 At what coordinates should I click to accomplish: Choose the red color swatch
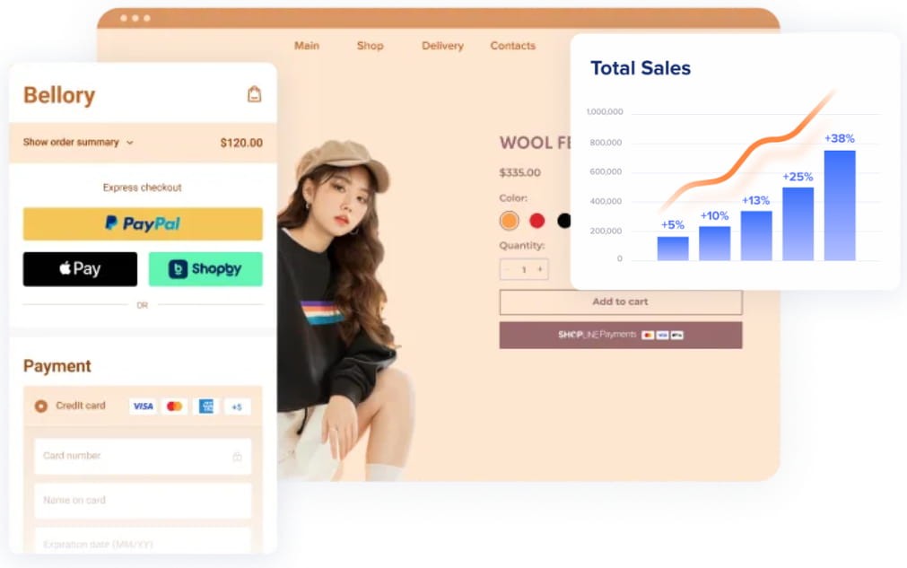(536, 221)
